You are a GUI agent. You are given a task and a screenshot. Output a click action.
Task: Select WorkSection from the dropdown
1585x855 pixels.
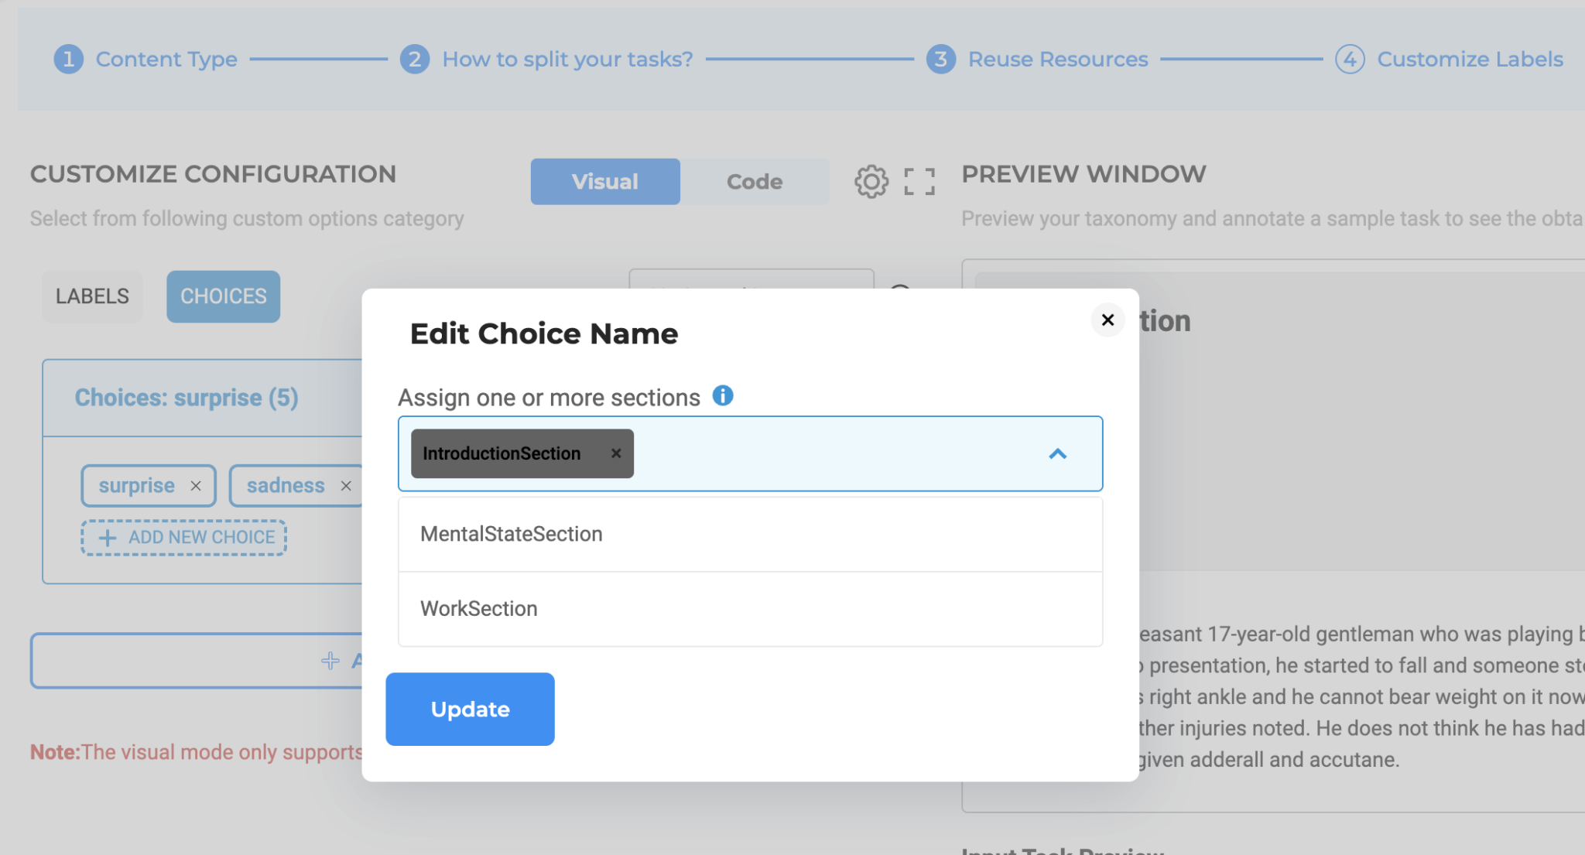(x=478, y=608)
